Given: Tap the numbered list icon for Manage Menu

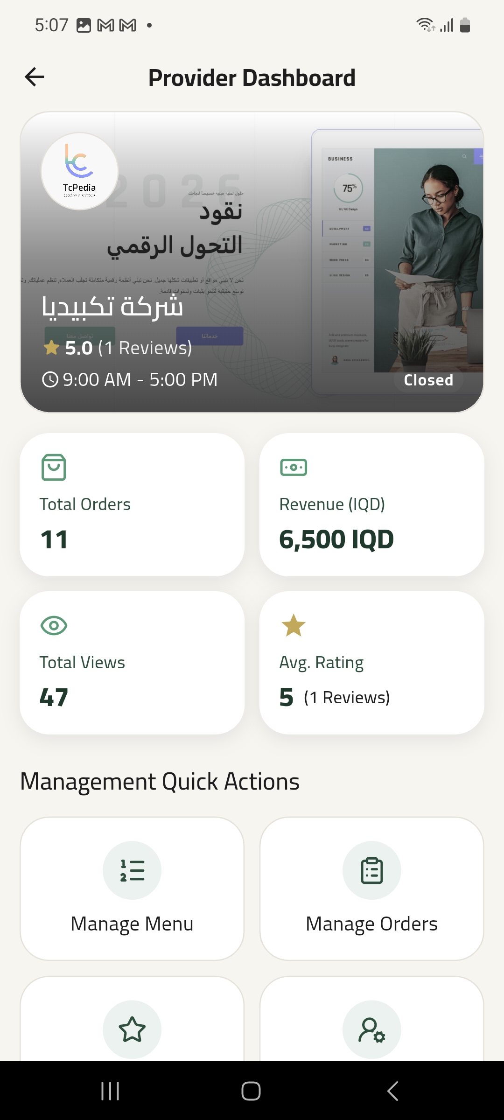Looking at the screenshot, I should point(132,870).
